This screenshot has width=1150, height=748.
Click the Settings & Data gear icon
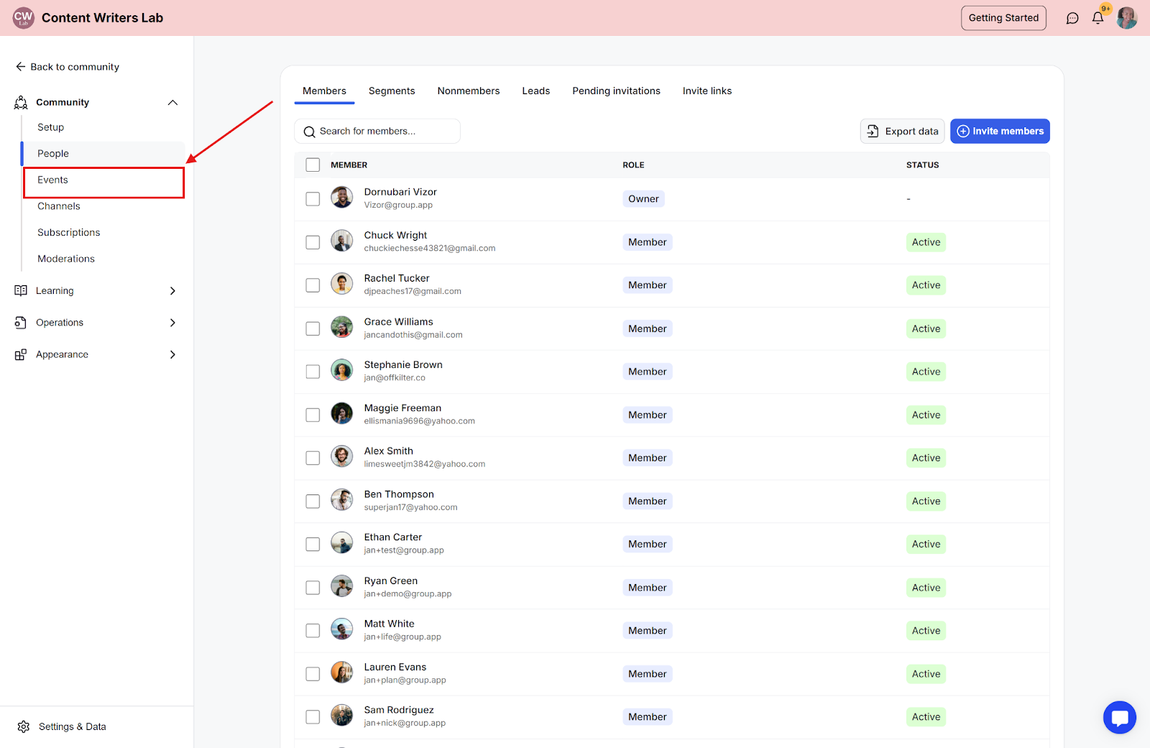[x=24, y=726]
